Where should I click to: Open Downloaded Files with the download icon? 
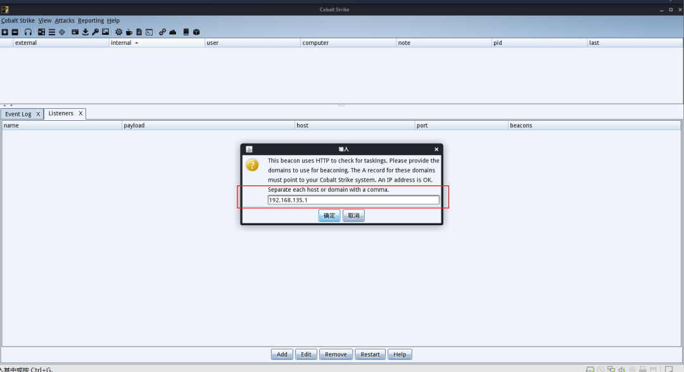(x=85, y=32)
